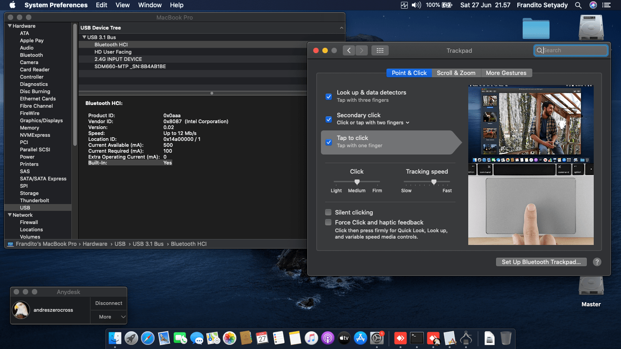Switch to Scroll & Zoom tab
This screenshot has height=349, width=621.
(456, 73)
